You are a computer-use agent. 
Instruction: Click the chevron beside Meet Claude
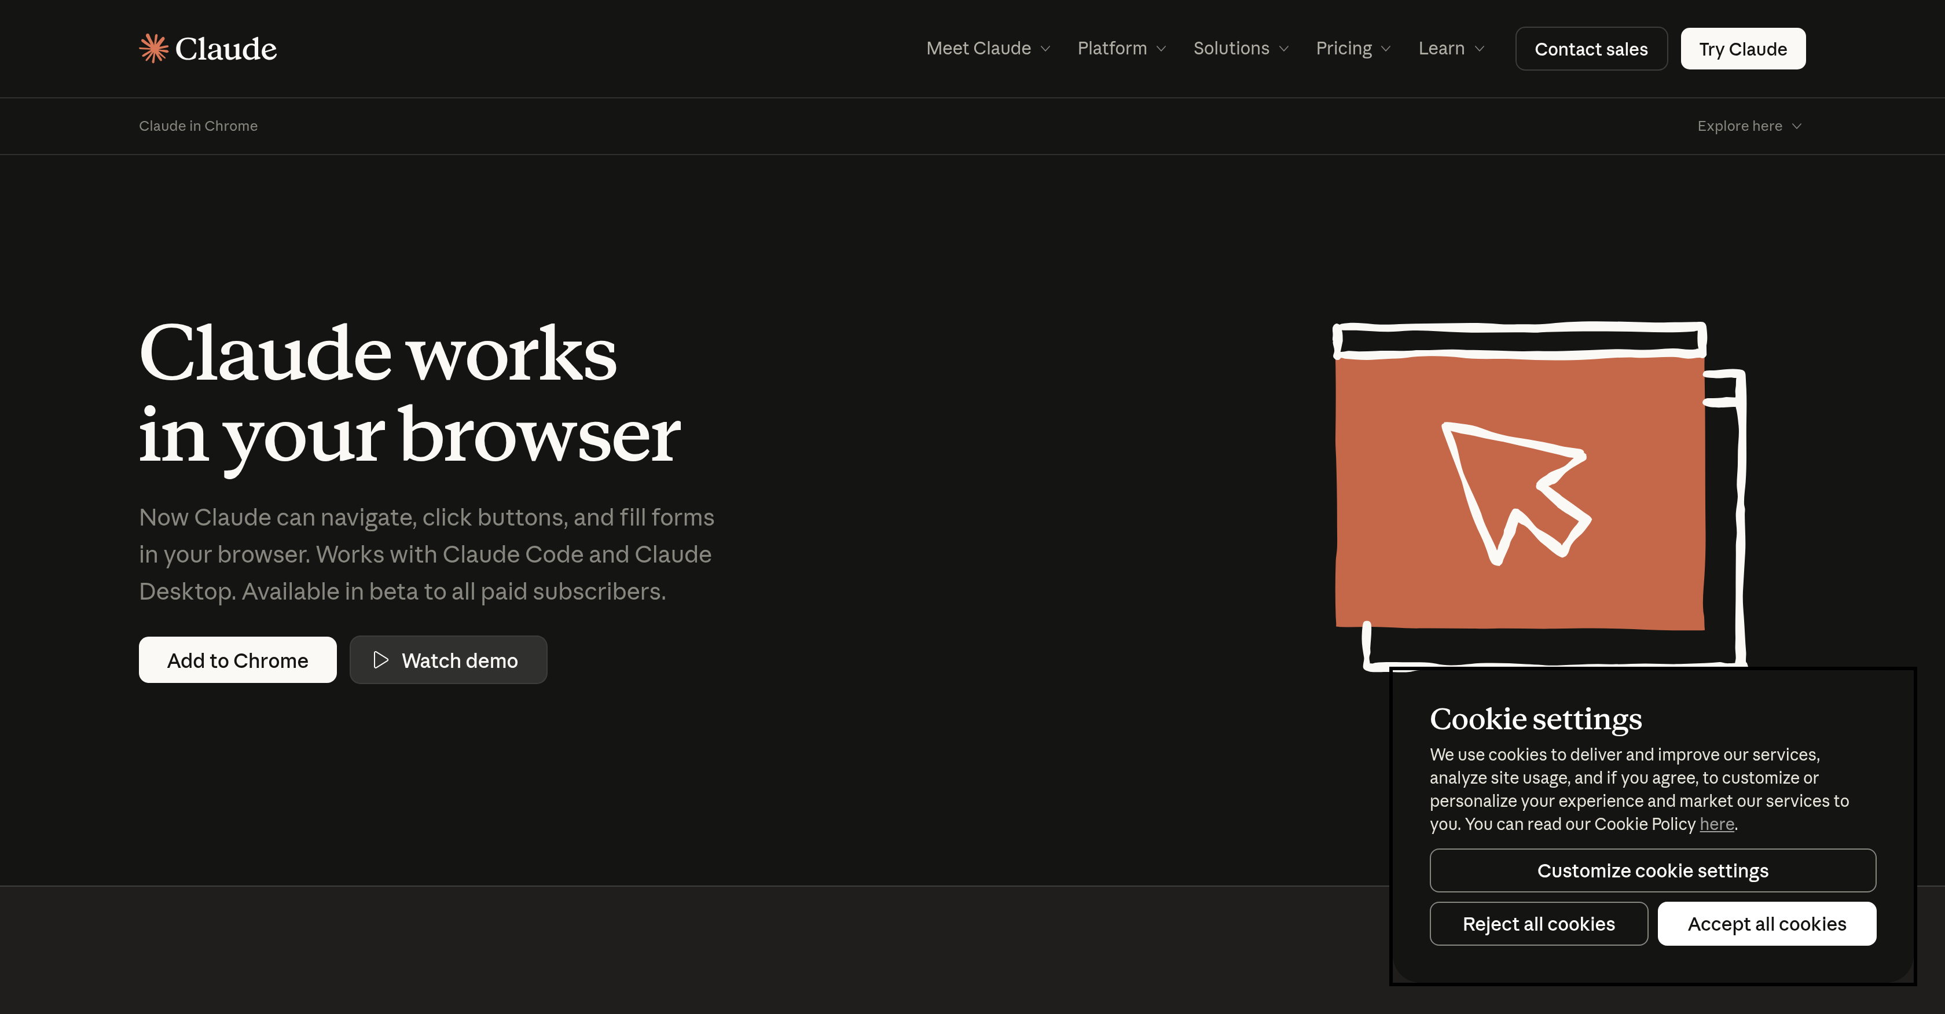coord(1046,48)
